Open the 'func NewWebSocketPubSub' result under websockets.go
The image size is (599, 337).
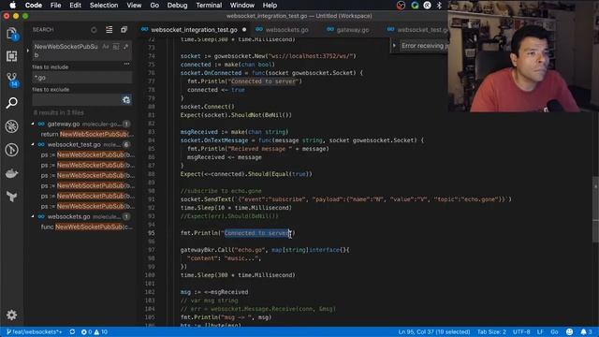(x=87, y=227)
